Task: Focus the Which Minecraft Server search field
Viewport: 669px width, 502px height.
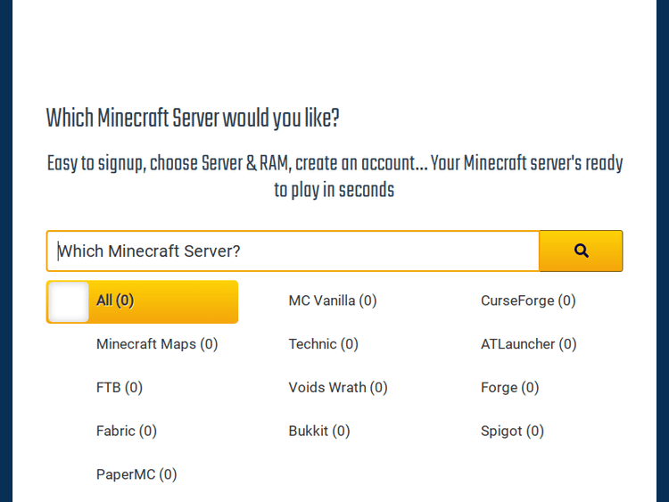Action: click(x=294, y=251)
